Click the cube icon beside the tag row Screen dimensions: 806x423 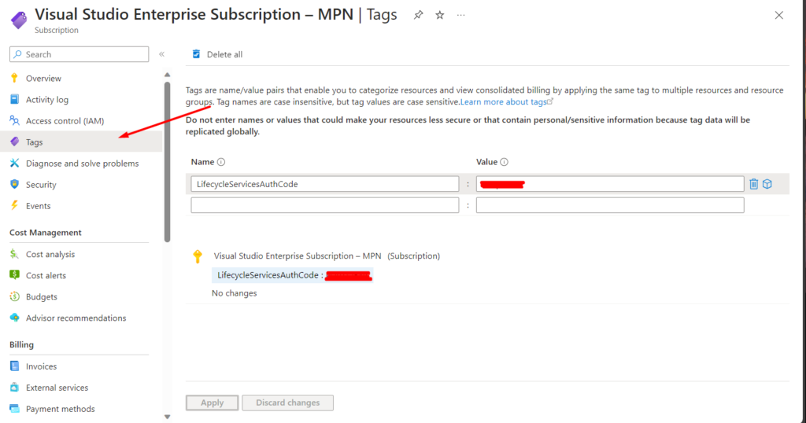tap(767, 184)
